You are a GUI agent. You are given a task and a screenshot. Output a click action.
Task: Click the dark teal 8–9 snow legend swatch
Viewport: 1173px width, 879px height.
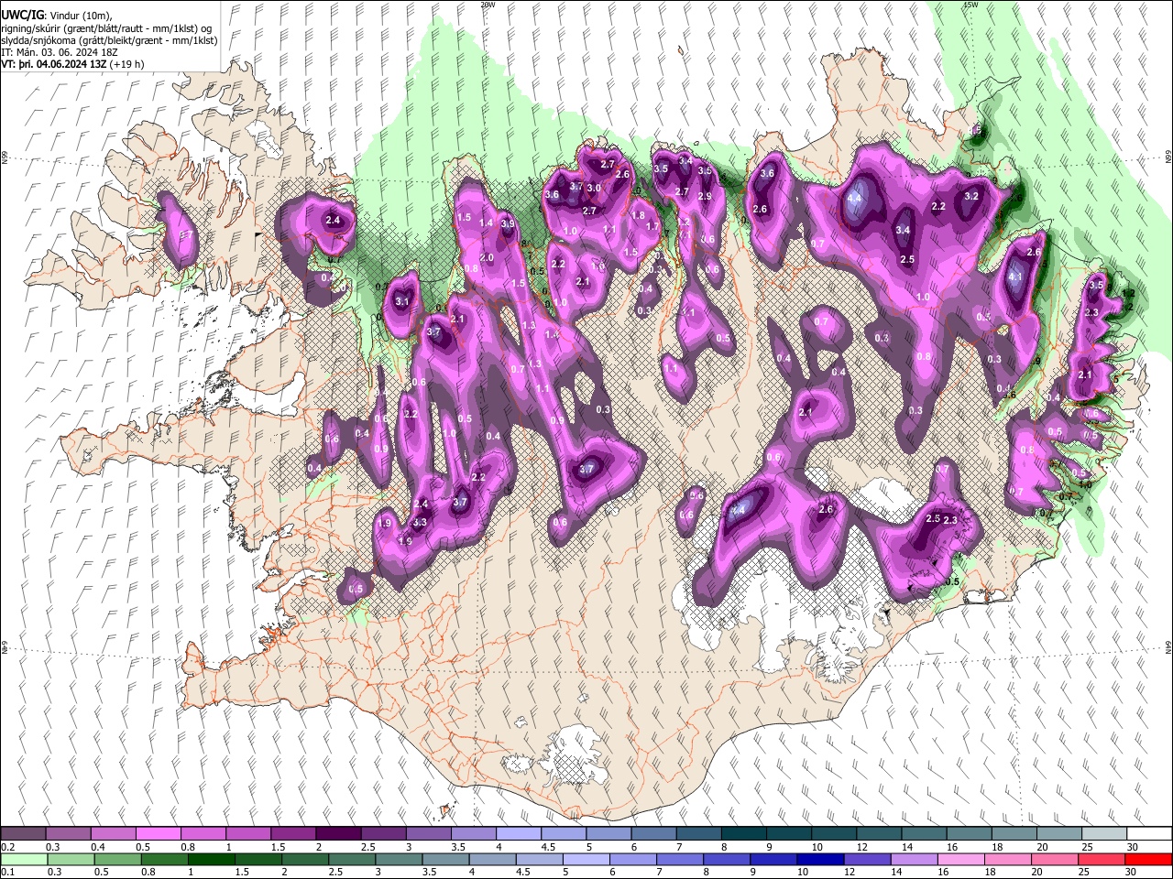pos(742,834)
